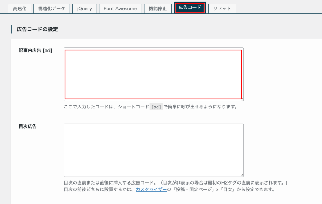Click the resize grip of the 目次広告 textarea
The image size is (322, 204).
tap(242, 175)
